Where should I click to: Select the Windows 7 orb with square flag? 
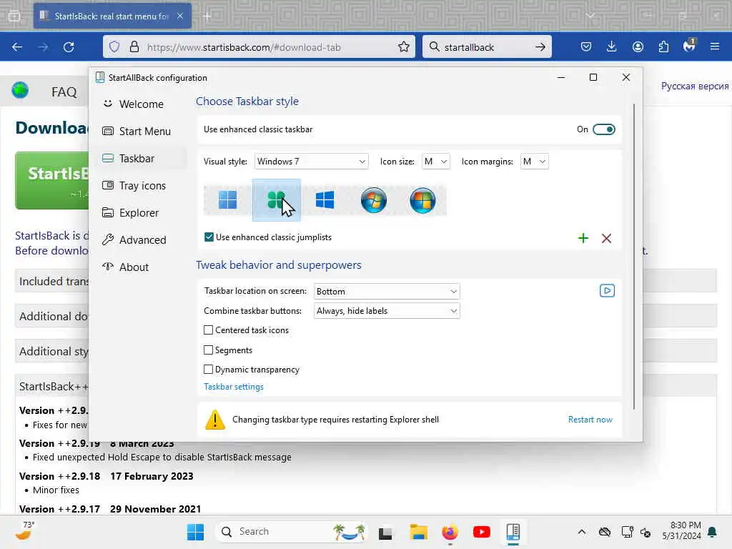422,200
